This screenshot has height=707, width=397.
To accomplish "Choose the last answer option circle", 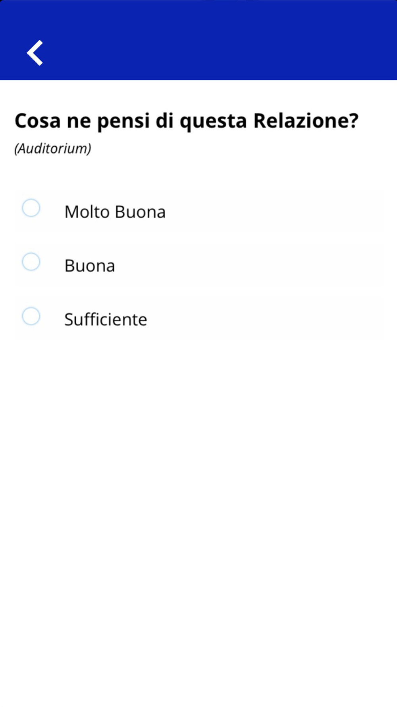I will (x=31, y=317).
